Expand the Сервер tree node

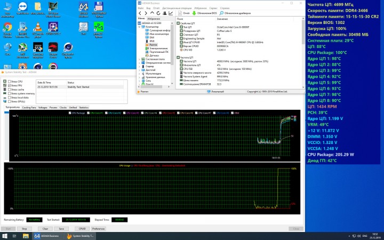[139, 66]
